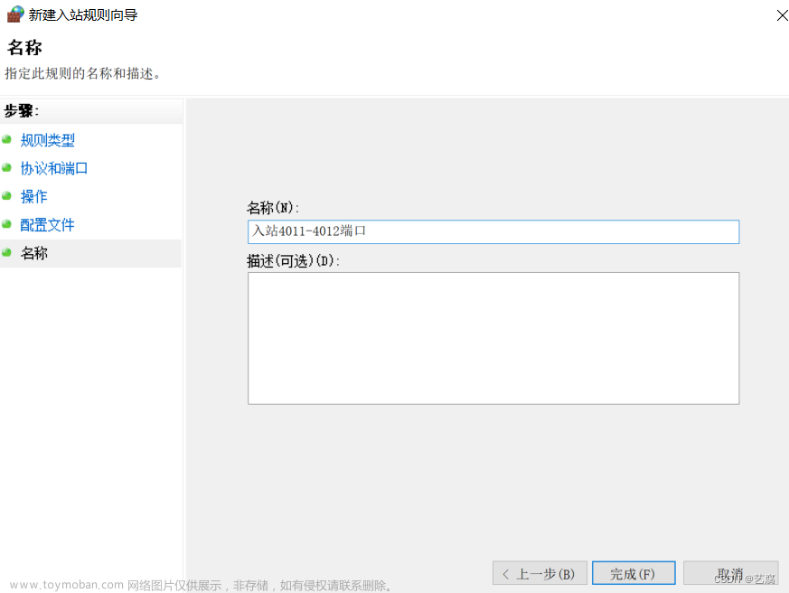The image size is (789, 593).
Task: Click the green bullet beside 操作
Action: (6, 196)
